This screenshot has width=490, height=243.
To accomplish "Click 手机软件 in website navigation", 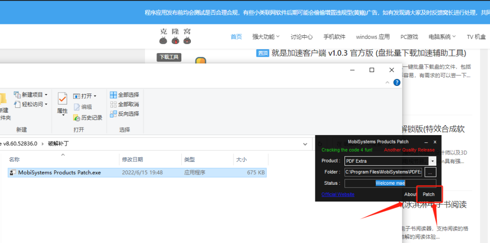I will 334,37.
